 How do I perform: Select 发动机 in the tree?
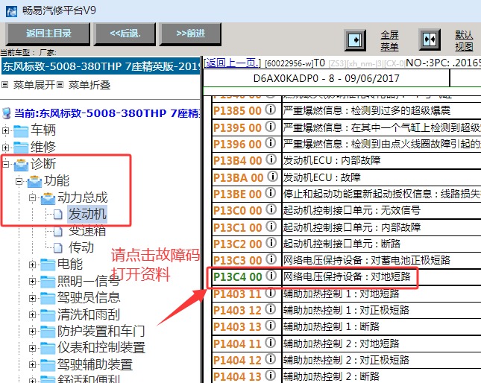87,214
